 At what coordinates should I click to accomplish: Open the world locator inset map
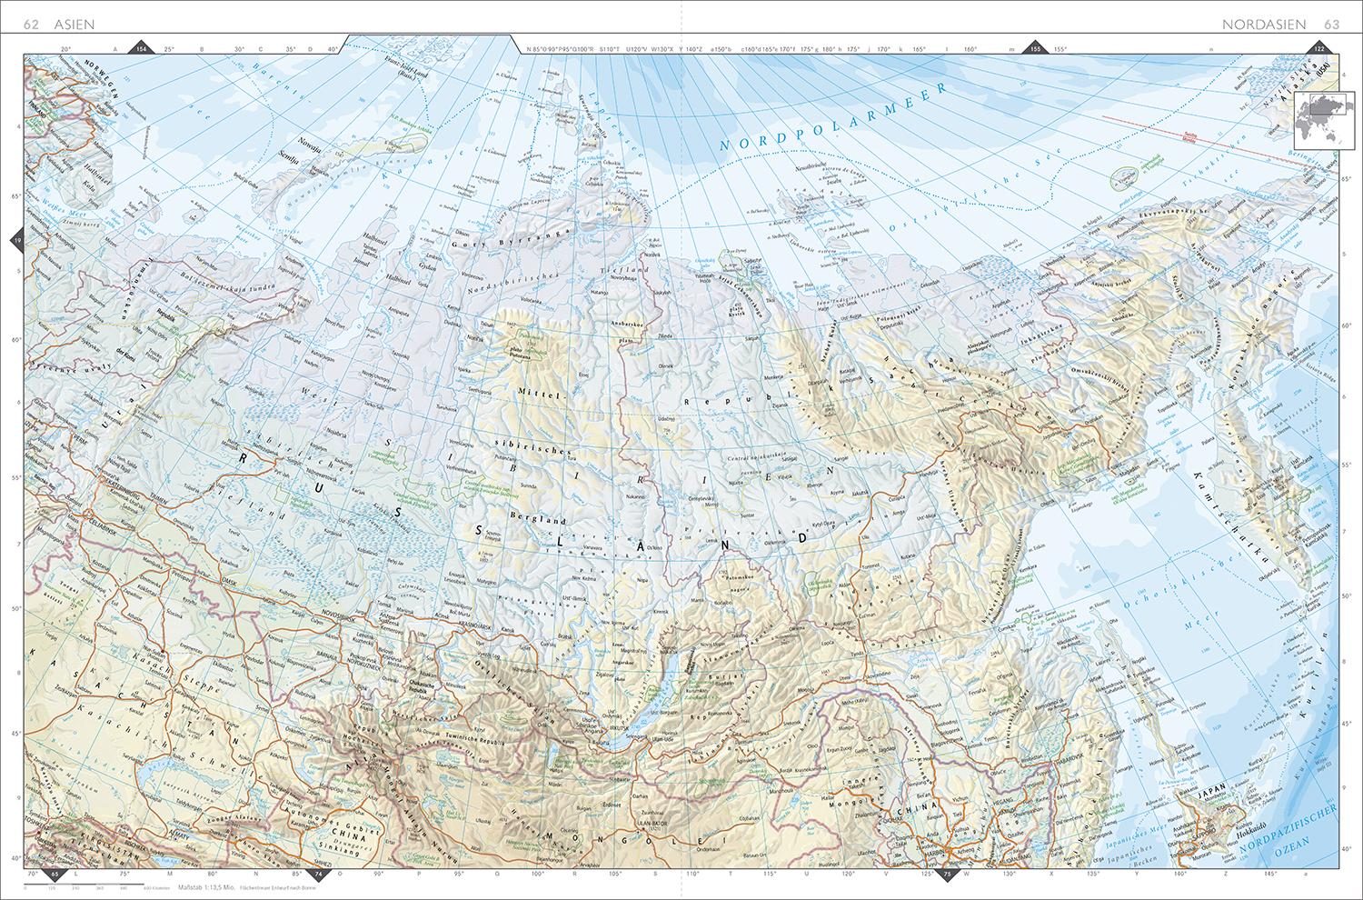pyautogui.click(x=1318, y=120)
